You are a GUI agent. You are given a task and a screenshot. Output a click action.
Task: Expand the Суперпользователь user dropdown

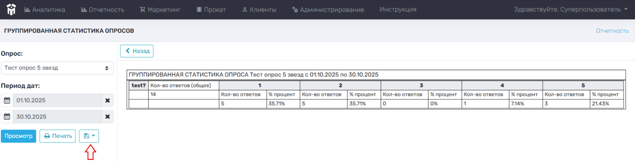pos(571,10)
